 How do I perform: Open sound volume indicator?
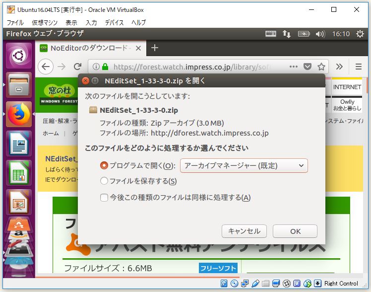tap(320, 34)
